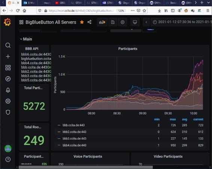This screenshot has height=169, width=212.
Task: Add a new panel to dashboard
Action: pyautogui.click(x=102, y=22)
